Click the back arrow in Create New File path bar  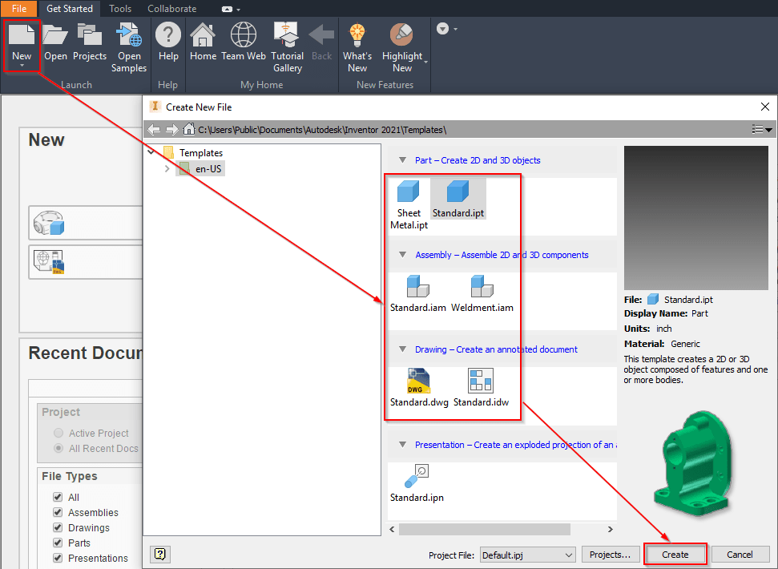(154, 130)
